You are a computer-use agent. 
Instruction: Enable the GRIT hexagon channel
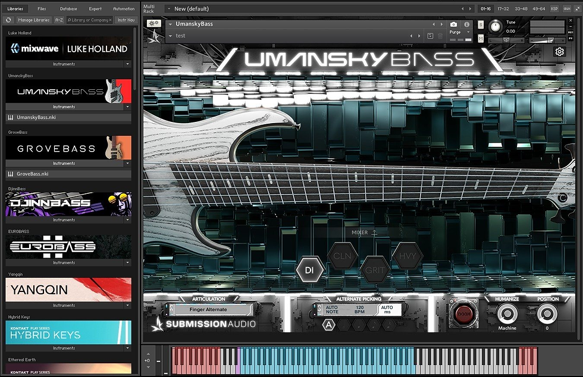click(x=374, y=271)
